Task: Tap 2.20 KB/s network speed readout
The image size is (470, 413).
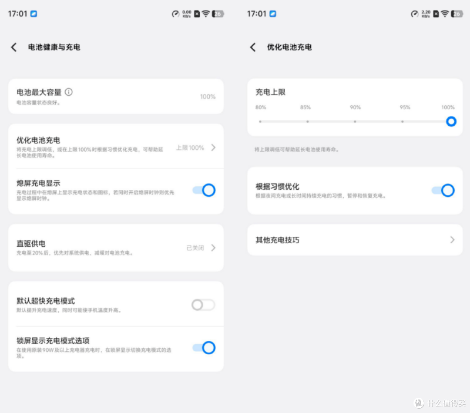Action: [x=426, y=14]
